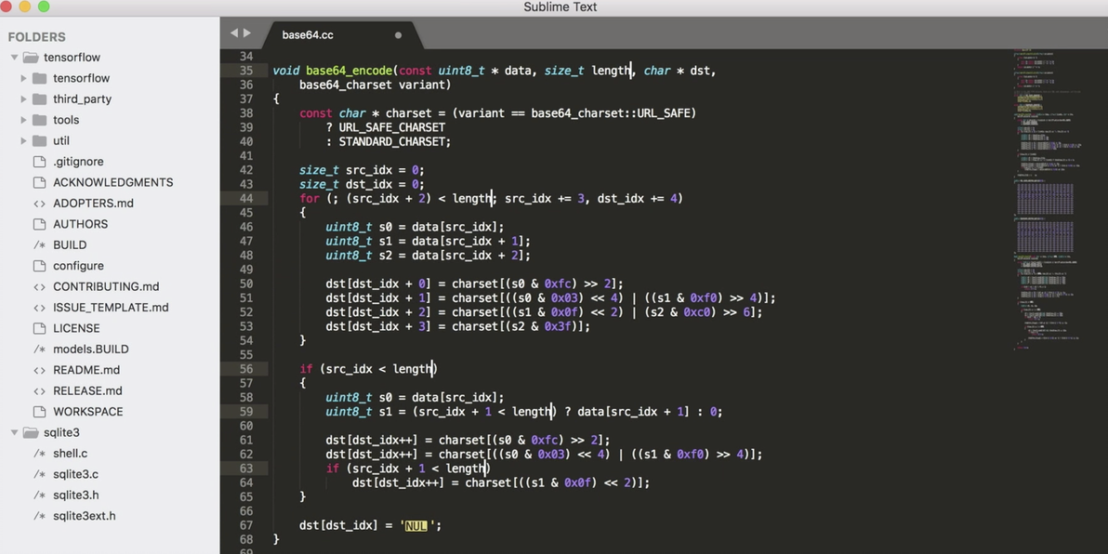Click 'URL_SAFE_CHARSET' on line 39
Image resolution: width=1108 pixels, height=554 pixels.
(x=392, y=128)
